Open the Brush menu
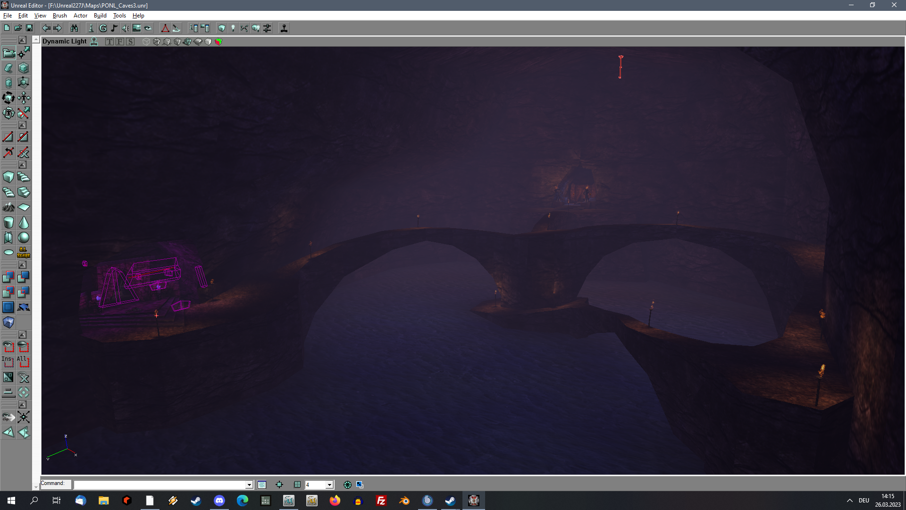The width and height of the screenshot is (906, 510). [x=59, y=16]
